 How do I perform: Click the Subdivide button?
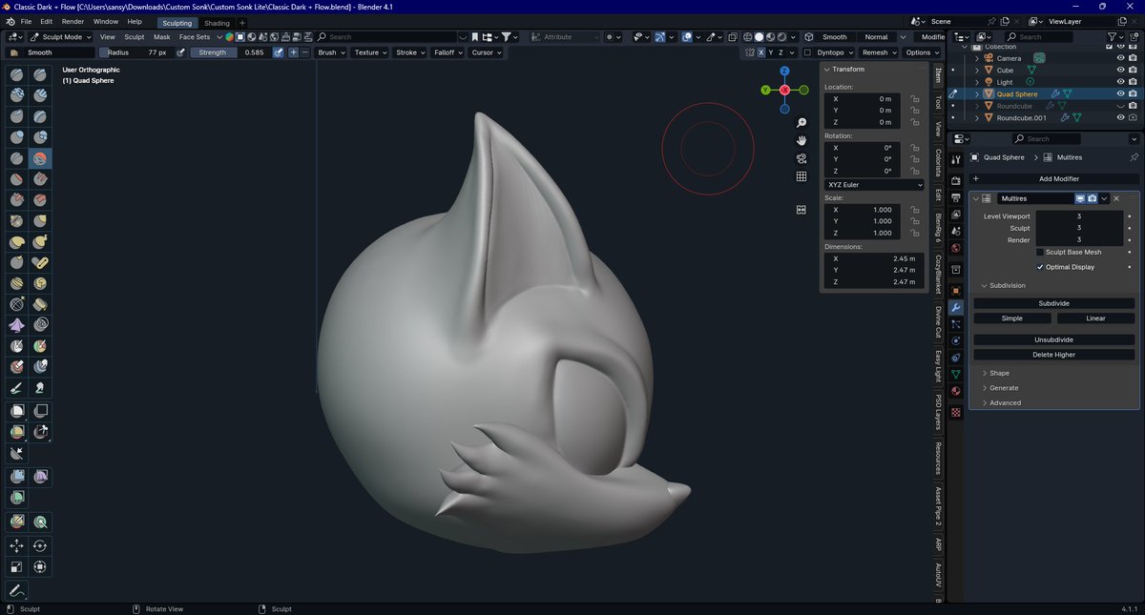pyautogui.click(x=1054, y=303)
